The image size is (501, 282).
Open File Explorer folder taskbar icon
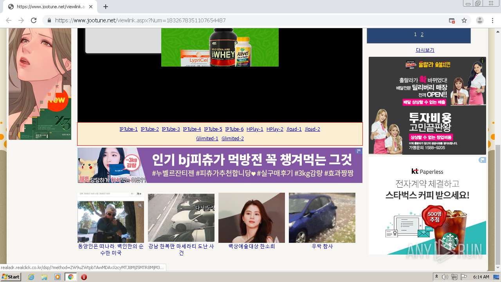coord(44,277)
